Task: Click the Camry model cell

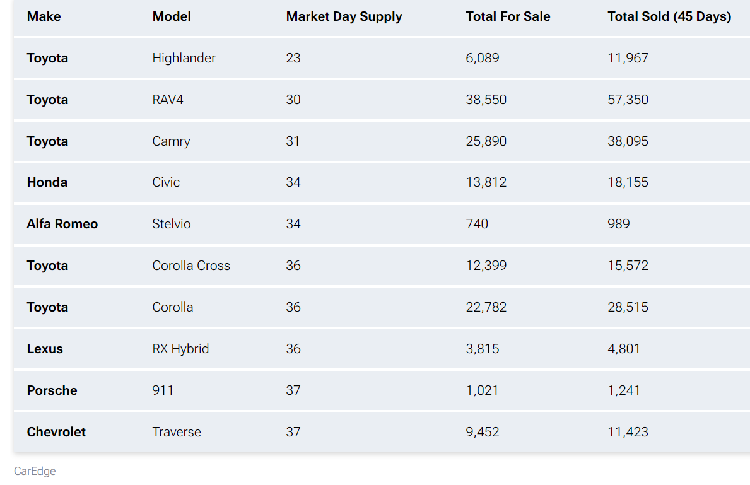Action: (x=171, y=141)
